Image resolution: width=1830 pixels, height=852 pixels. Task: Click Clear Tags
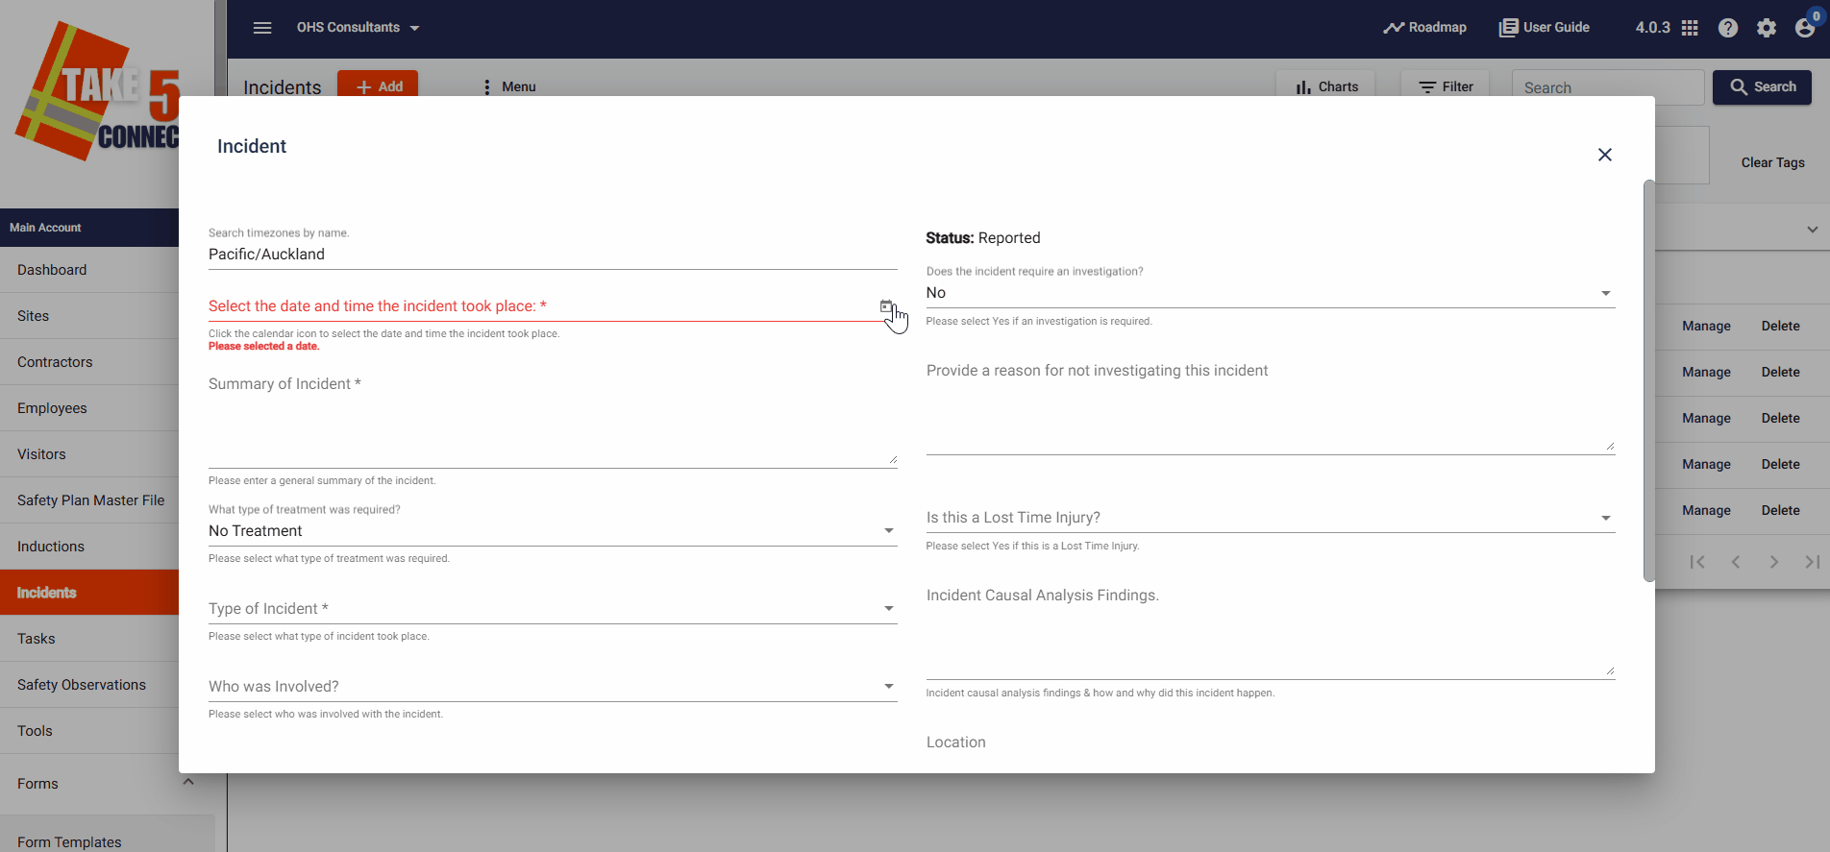(1772, 162)
